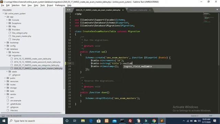Expand the public folder

[5, 78]
